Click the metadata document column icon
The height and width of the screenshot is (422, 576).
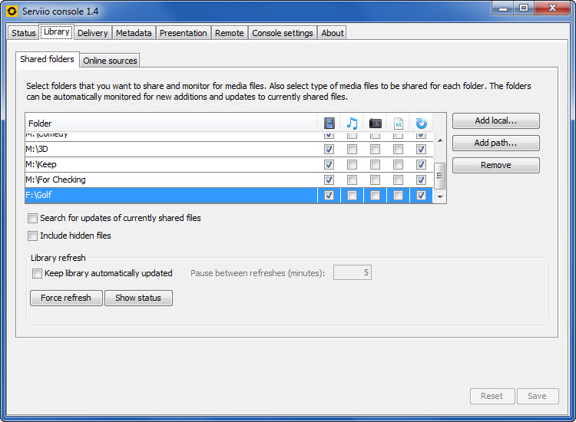(x=398, y=123)
